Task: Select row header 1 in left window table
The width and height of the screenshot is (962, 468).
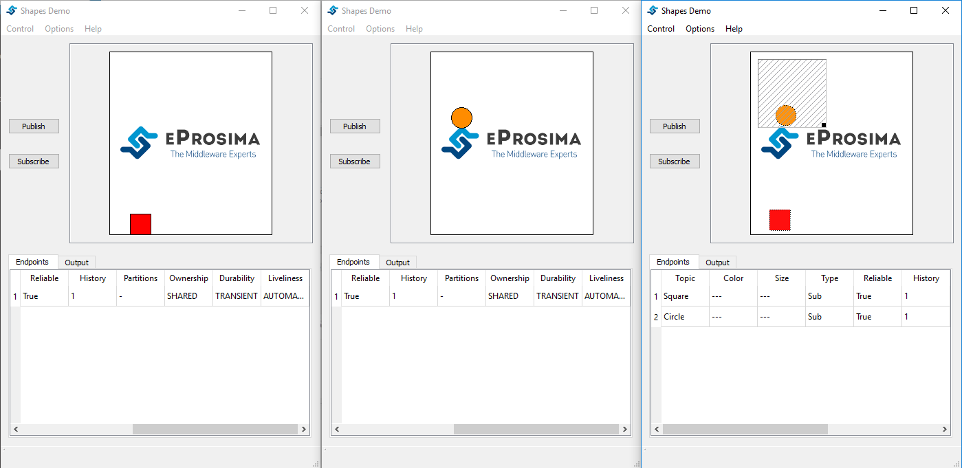Action: coord(15,296)
